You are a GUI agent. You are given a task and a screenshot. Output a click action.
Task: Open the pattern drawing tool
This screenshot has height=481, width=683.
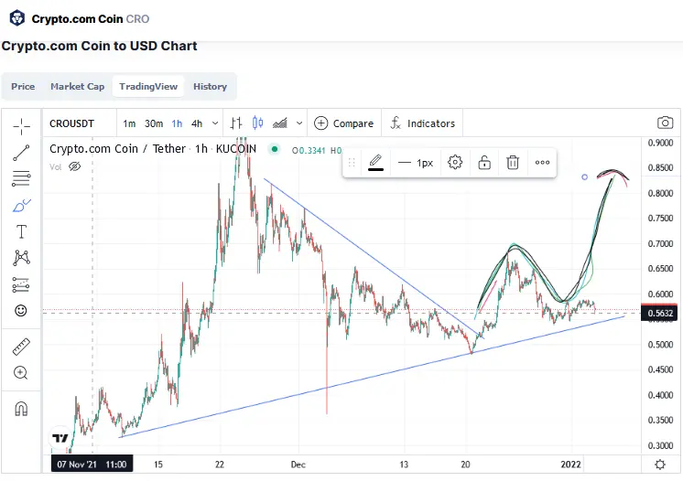[21, 258]
